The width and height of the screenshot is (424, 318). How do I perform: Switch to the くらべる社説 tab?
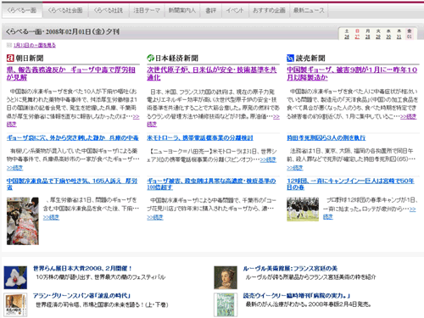point(109,10)
